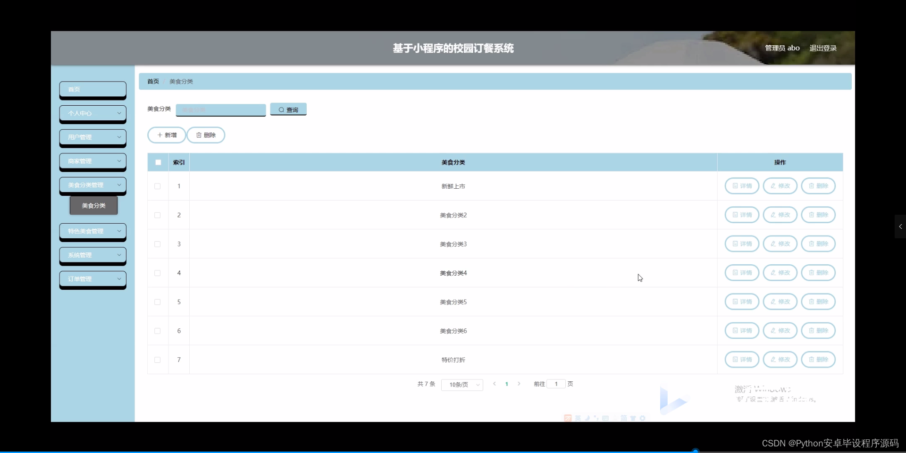Check the checkbox for row 新鲜上市
The height and width of the screenshot is (453, 906).
(157, 186)
